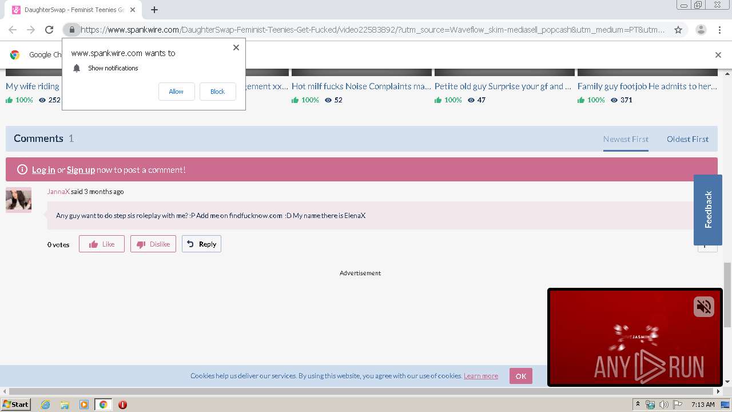Click the JannaX avatar thumbnail
The image size is (732, 412).
pos(18,200)
